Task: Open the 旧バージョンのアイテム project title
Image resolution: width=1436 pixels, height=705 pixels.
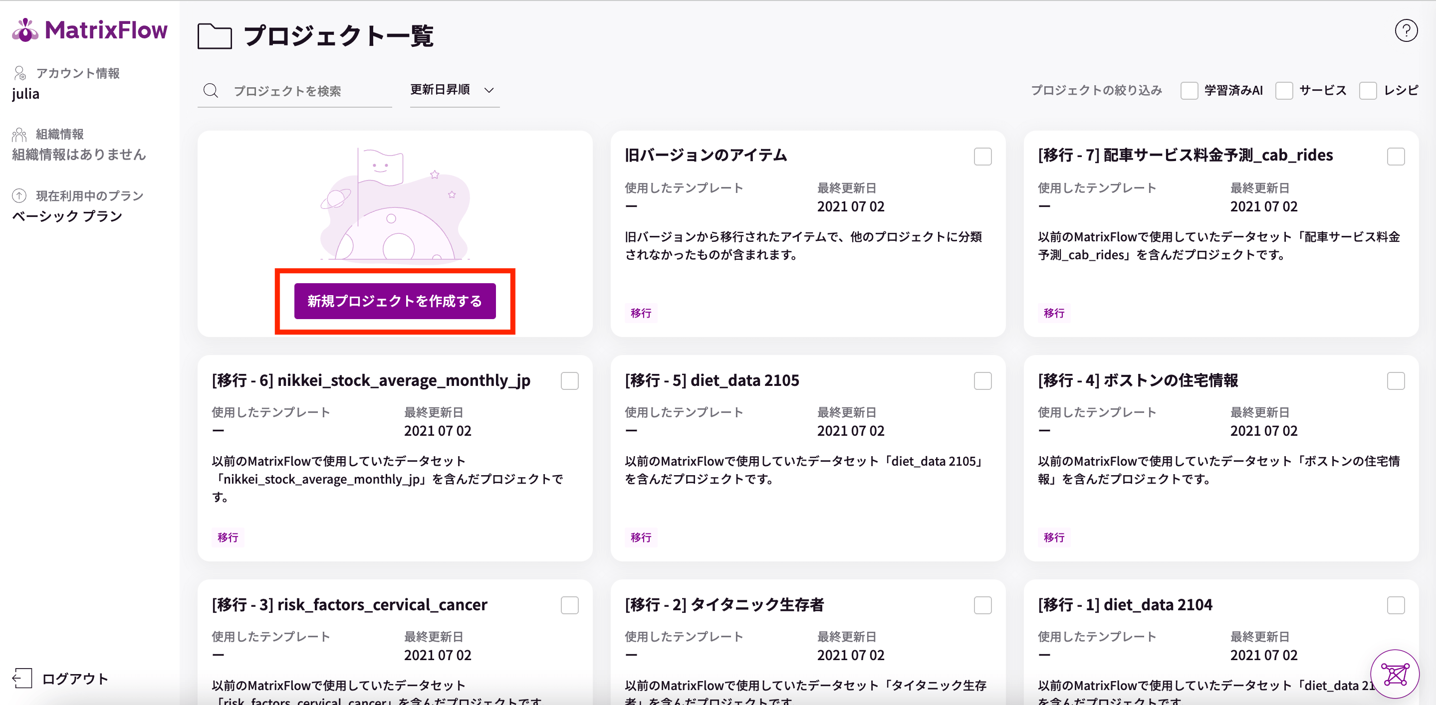Action: 706,156
